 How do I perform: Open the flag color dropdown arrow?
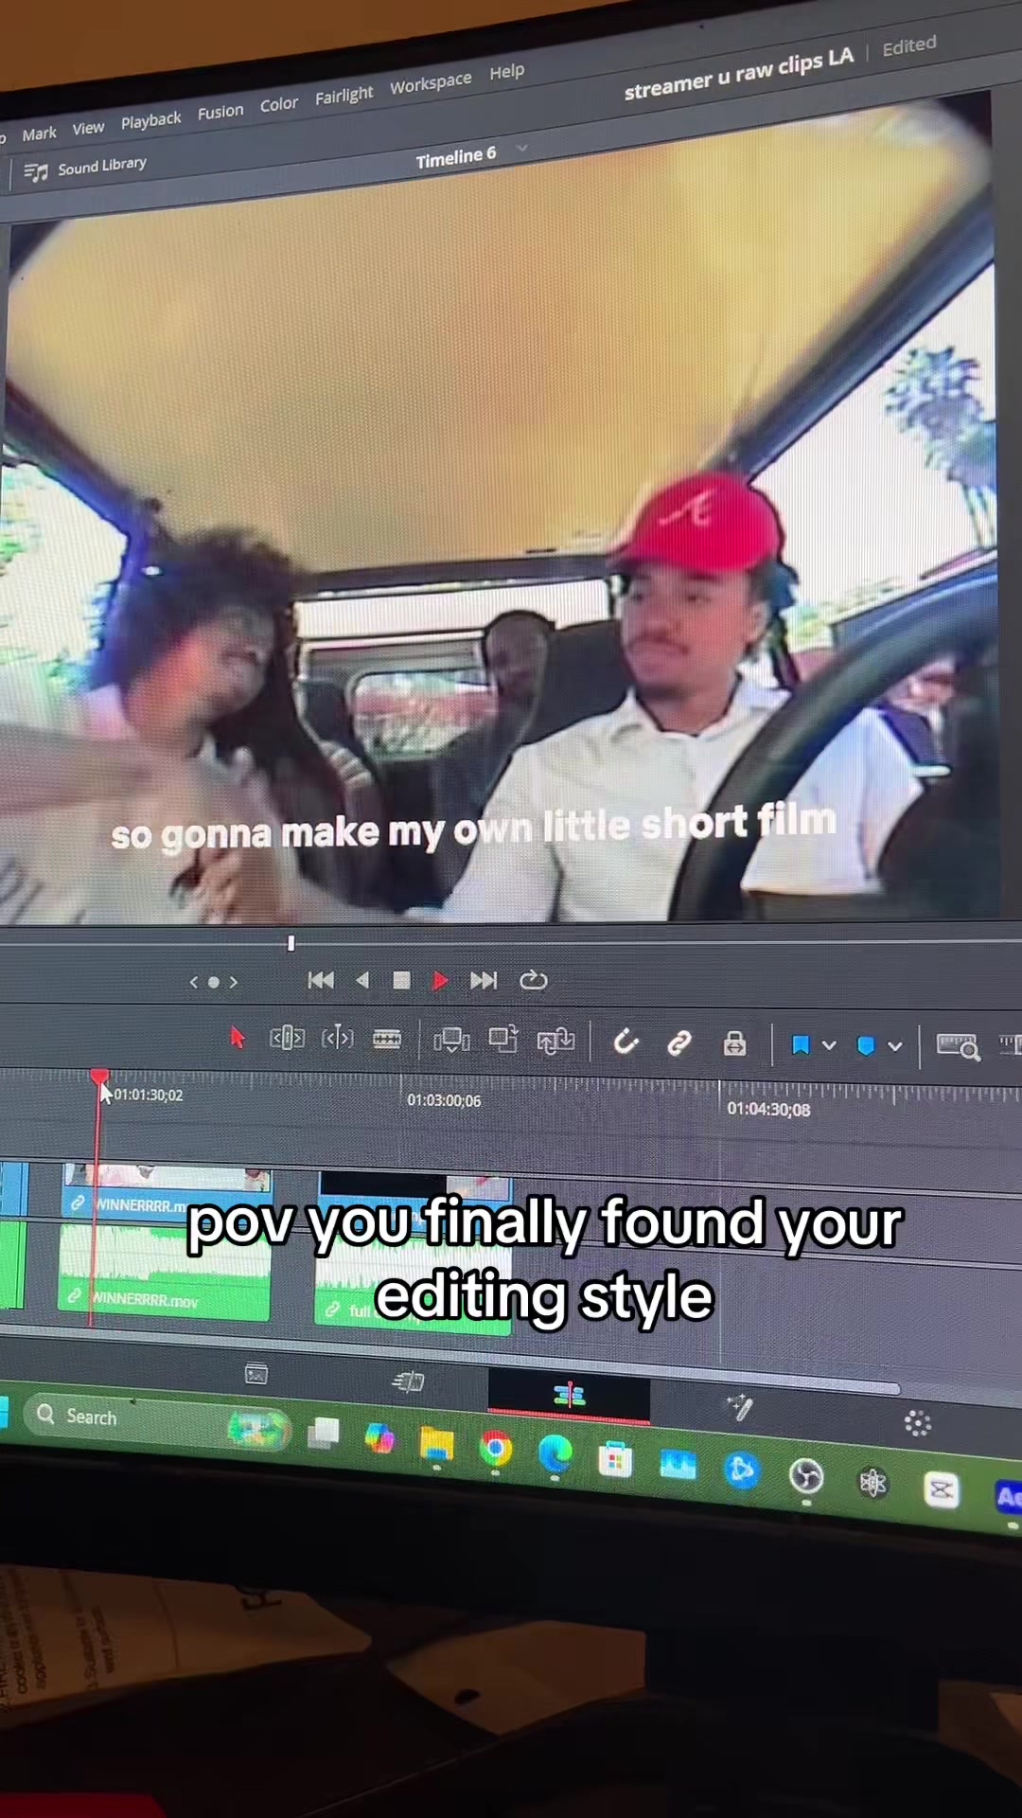829,1046
